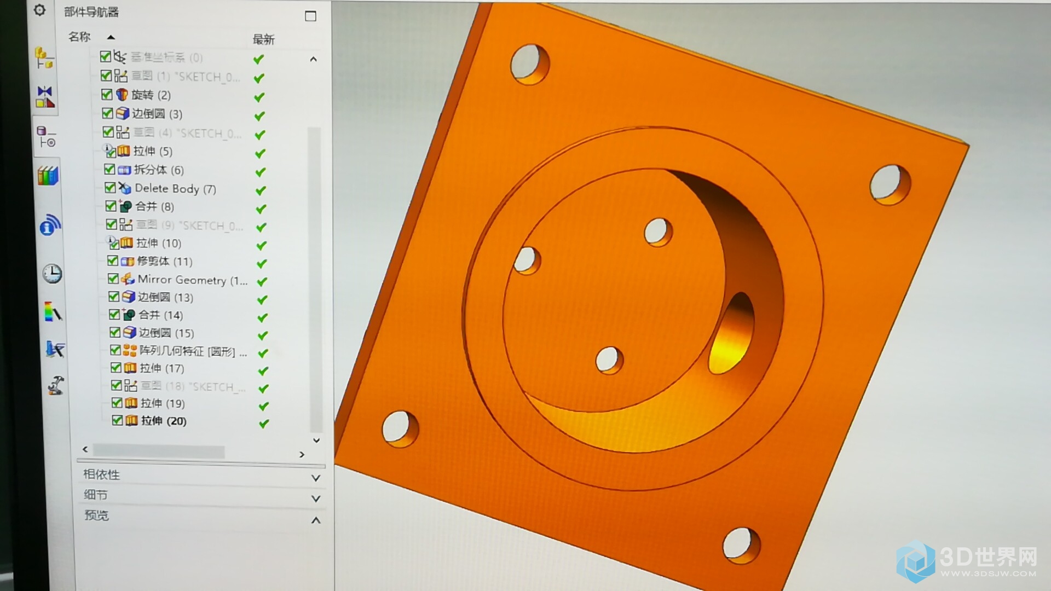The height and width of the screenshot is (591, 1051).
Task: Click the up-to-date checkmark of 旋转 (2)
Action: [259, 97]
